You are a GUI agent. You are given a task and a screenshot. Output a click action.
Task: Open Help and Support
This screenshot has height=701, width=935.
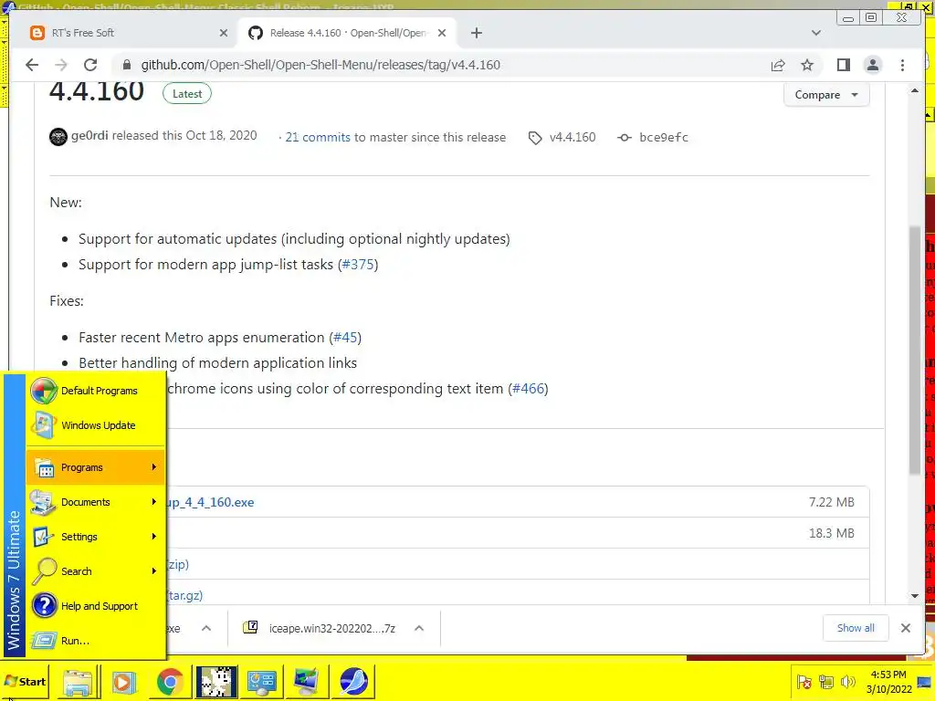tap(95, 606)
